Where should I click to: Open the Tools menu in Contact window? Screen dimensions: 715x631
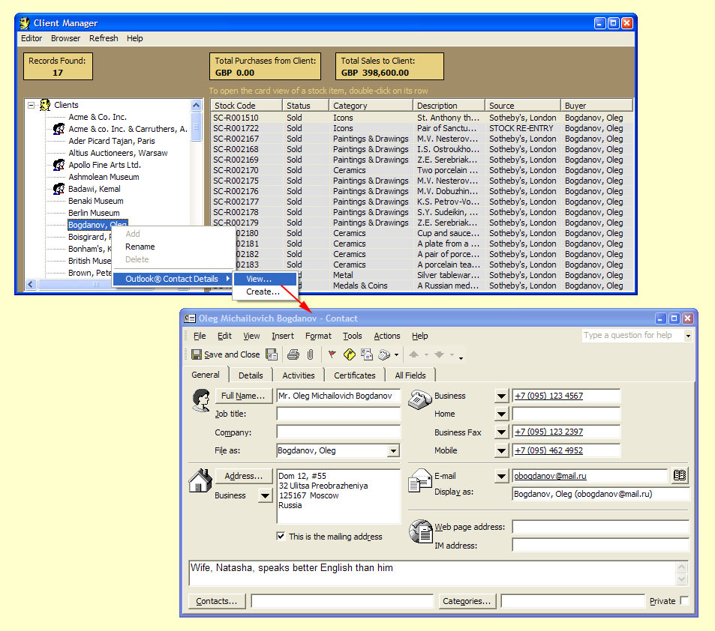(x=353, y=336)
